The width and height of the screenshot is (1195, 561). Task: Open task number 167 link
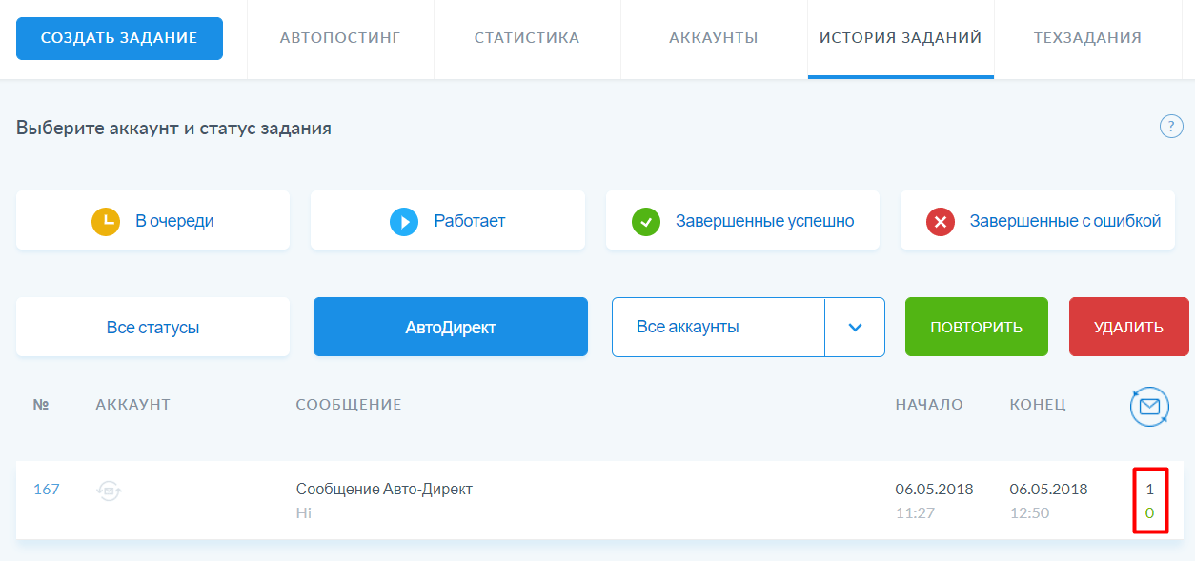[47, 489]
